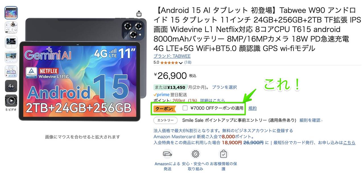Viewport: 364px width, 174px height.
Task: Expand the star rating dropdown arrow
Action: [x=181, y=63]
